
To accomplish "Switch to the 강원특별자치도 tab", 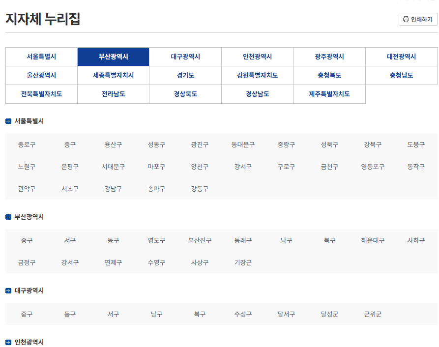I will coord(257,75).
